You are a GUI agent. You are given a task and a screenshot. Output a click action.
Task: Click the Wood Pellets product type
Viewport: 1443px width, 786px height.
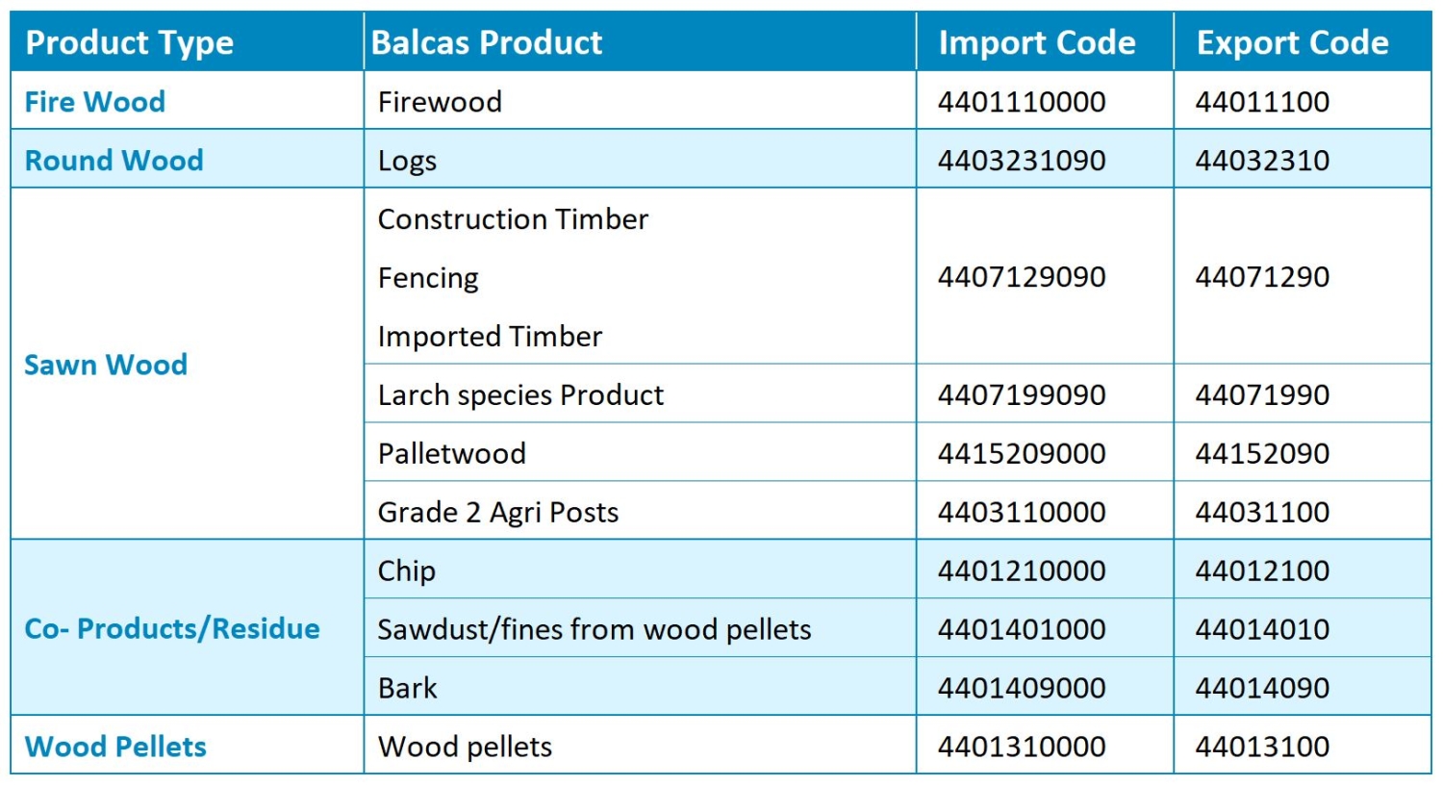point(115,747)
